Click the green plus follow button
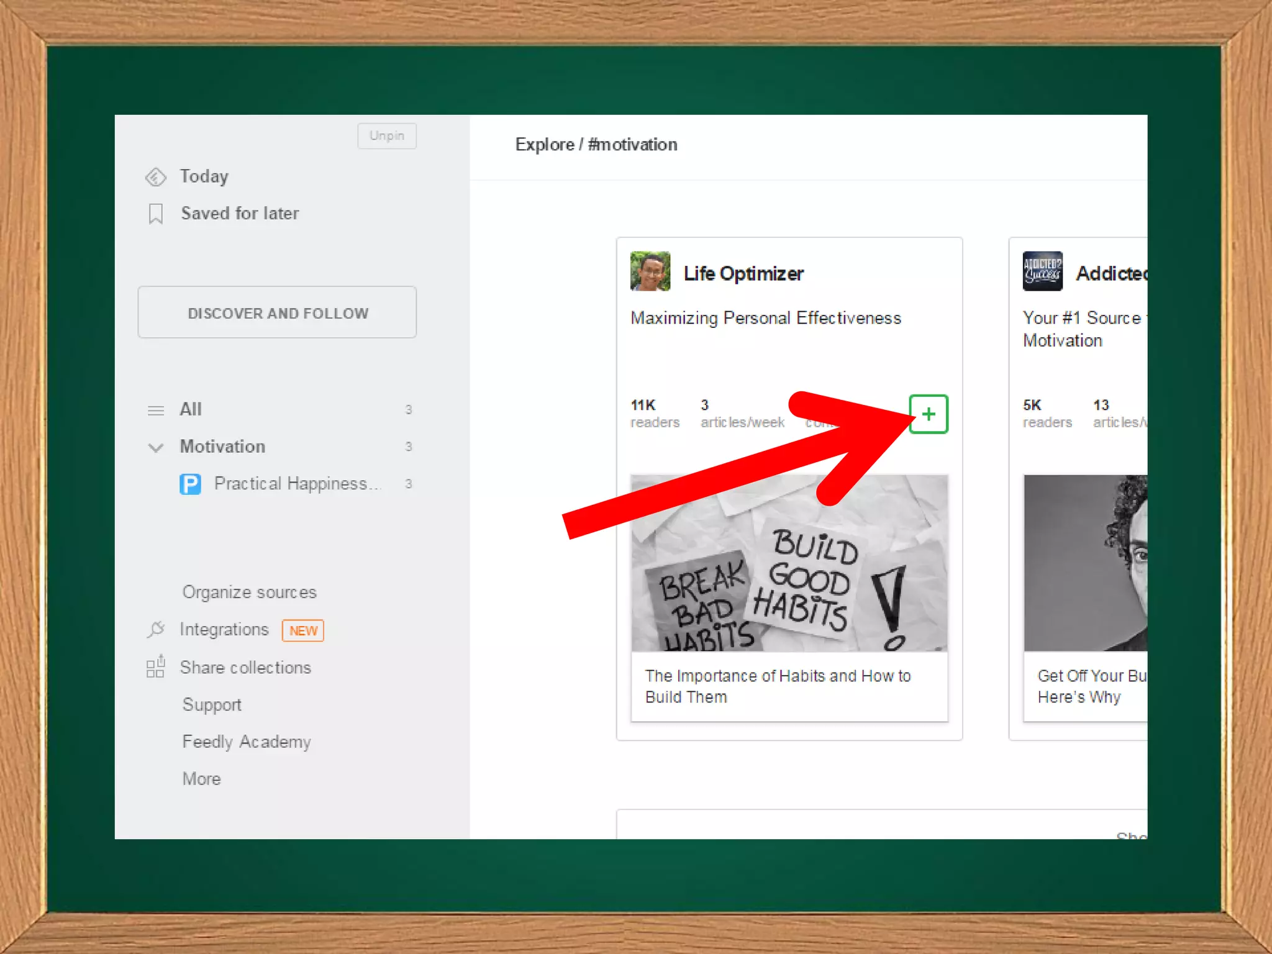This screenshot has width=1272, height=954. 928,414
